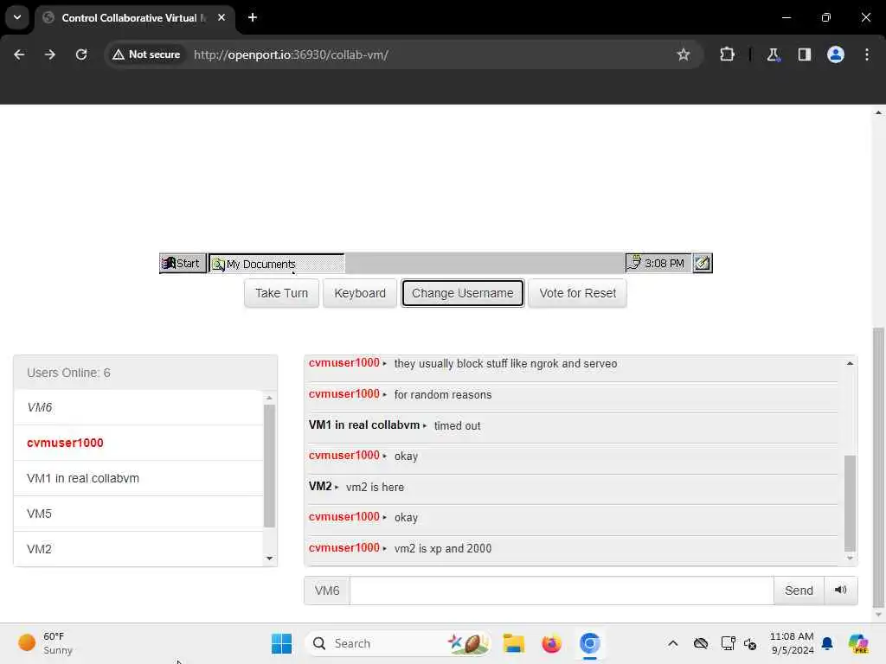Click the VM6 username label beside chat input
886x664 pixels.
tap(327, 591)
